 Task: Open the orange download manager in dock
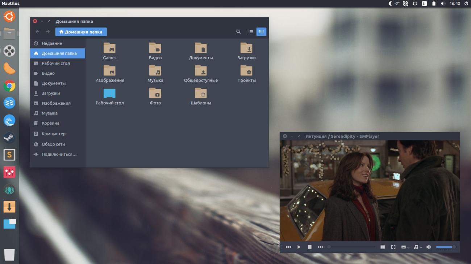pyautogui.click(x=9, y=207)
